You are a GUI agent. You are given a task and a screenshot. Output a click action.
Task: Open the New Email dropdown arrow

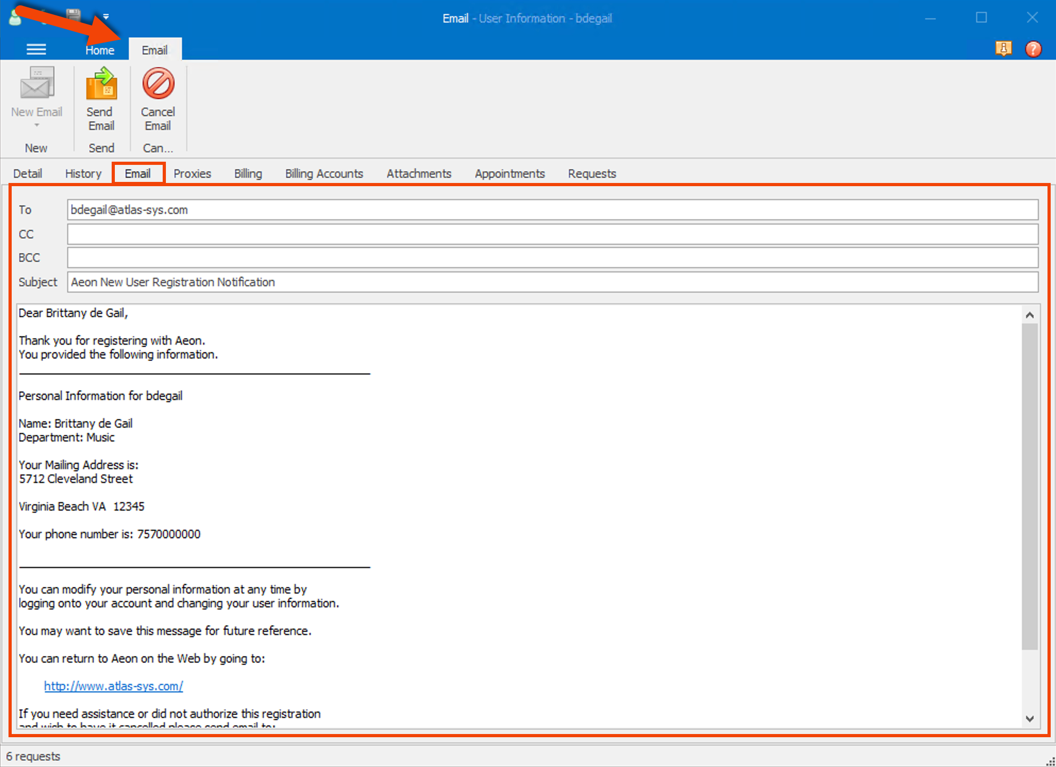click(x=36, y=124)
